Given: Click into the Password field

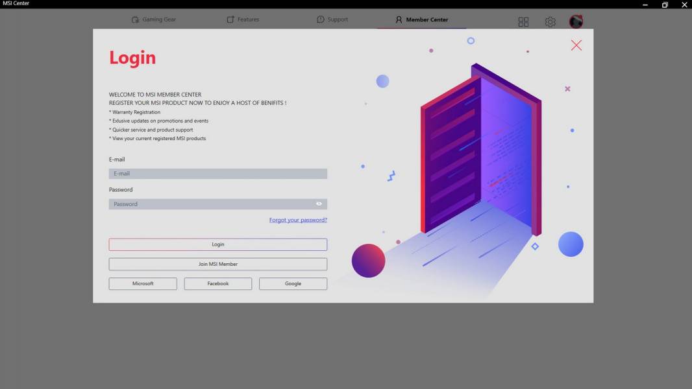Looking at the screenshot, I should point(211,204).
